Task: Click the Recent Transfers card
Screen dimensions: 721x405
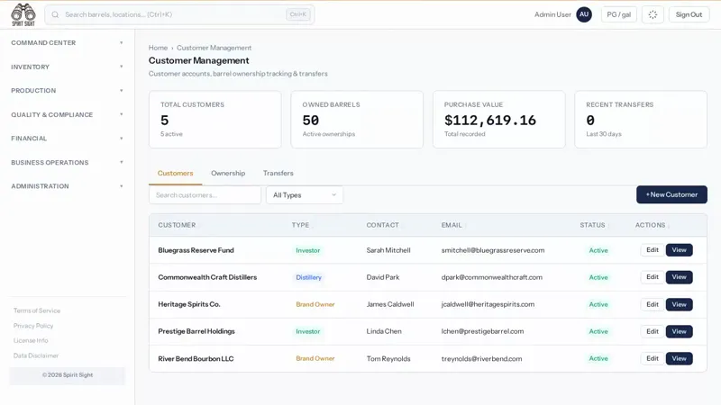Action: click(x=641, y=120)
